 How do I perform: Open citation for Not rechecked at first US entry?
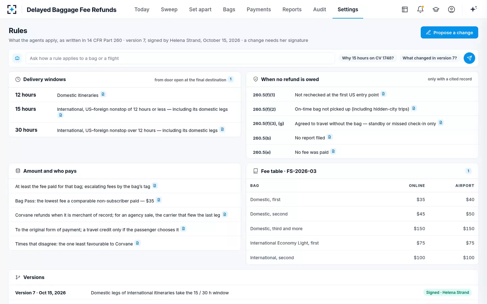[384, 94]
